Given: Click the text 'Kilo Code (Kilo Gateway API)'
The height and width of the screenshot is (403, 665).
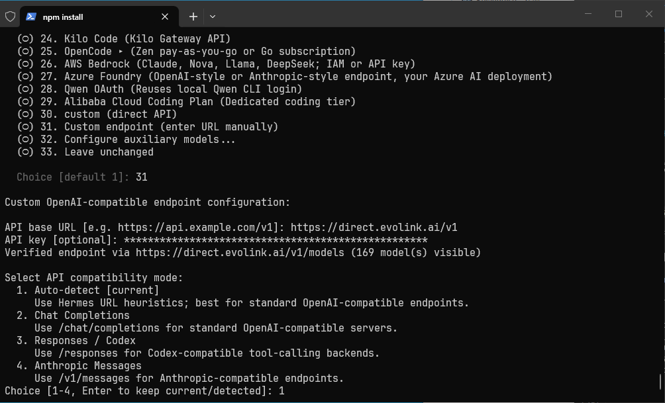Looking at the screenshot, I should click(147, 39).
